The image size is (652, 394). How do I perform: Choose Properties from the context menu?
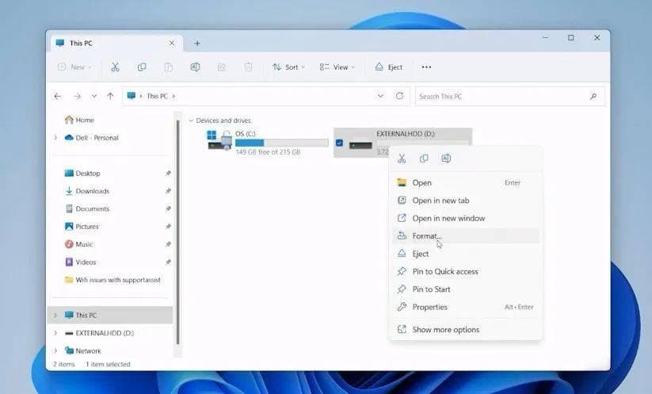coord(466,307)
